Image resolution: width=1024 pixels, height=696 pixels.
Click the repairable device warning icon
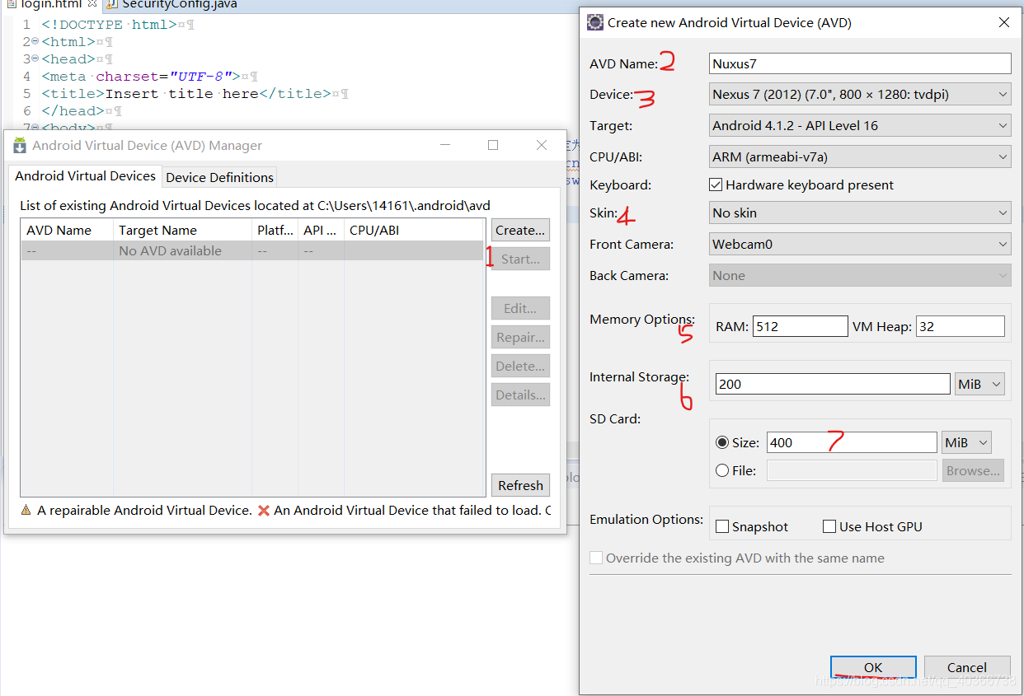[26, 511]
